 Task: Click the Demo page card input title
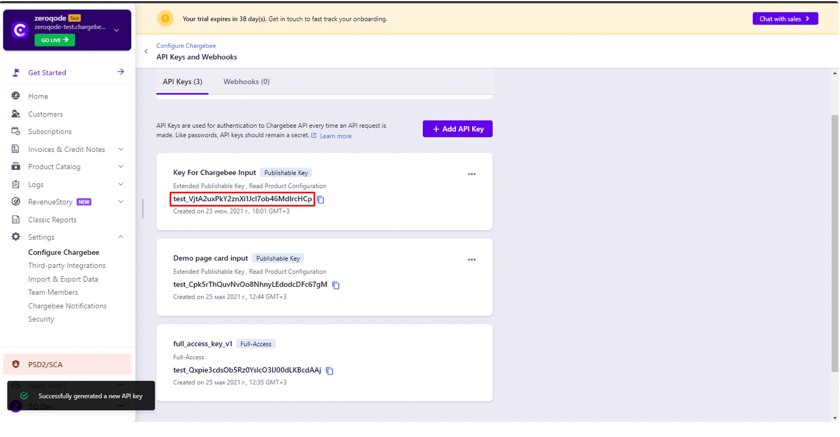(211, 258)
